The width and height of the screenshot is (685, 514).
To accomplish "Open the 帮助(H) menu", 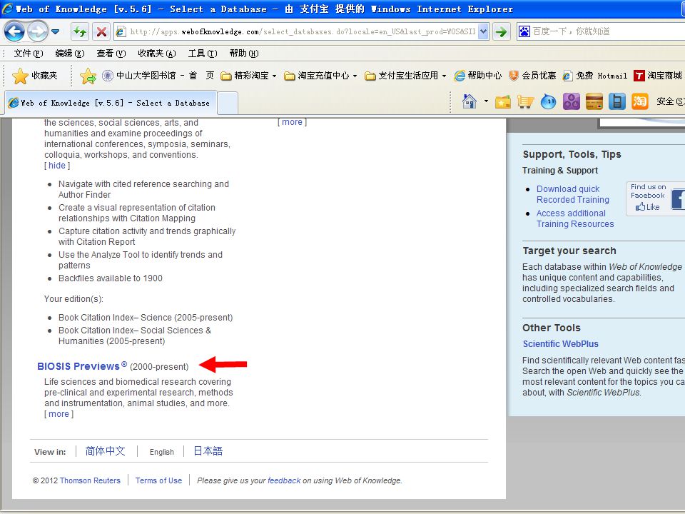I will (x=244, y=54).
